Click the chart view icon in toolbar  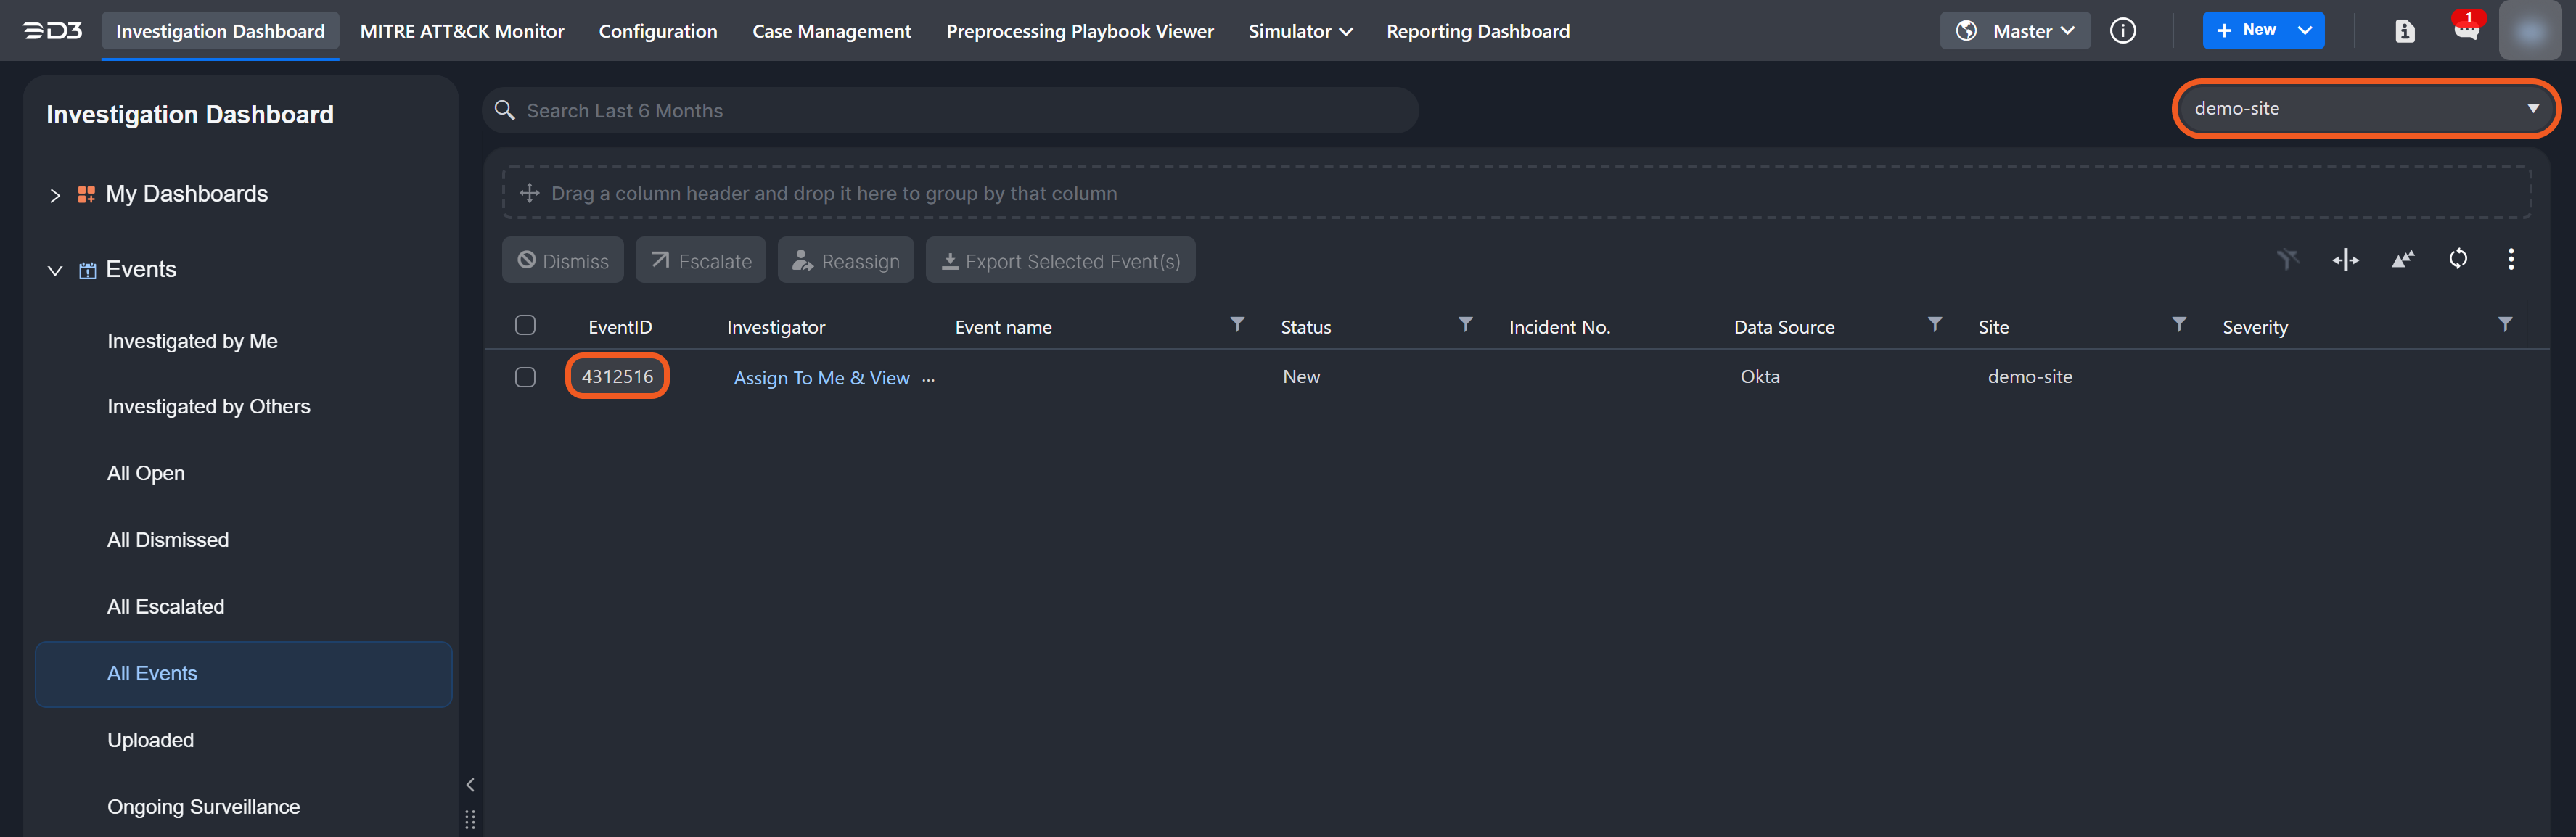[x=2402, y=260]
